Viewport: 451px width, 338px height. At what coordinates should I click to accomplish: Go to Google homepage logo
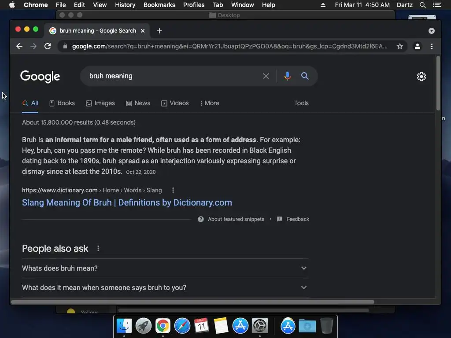40,77
